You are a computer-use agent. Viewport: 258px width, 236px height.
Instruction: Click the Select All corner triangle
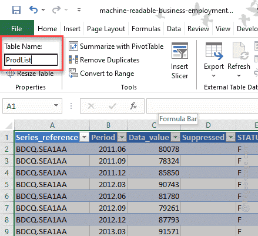(x=8, y=125)
